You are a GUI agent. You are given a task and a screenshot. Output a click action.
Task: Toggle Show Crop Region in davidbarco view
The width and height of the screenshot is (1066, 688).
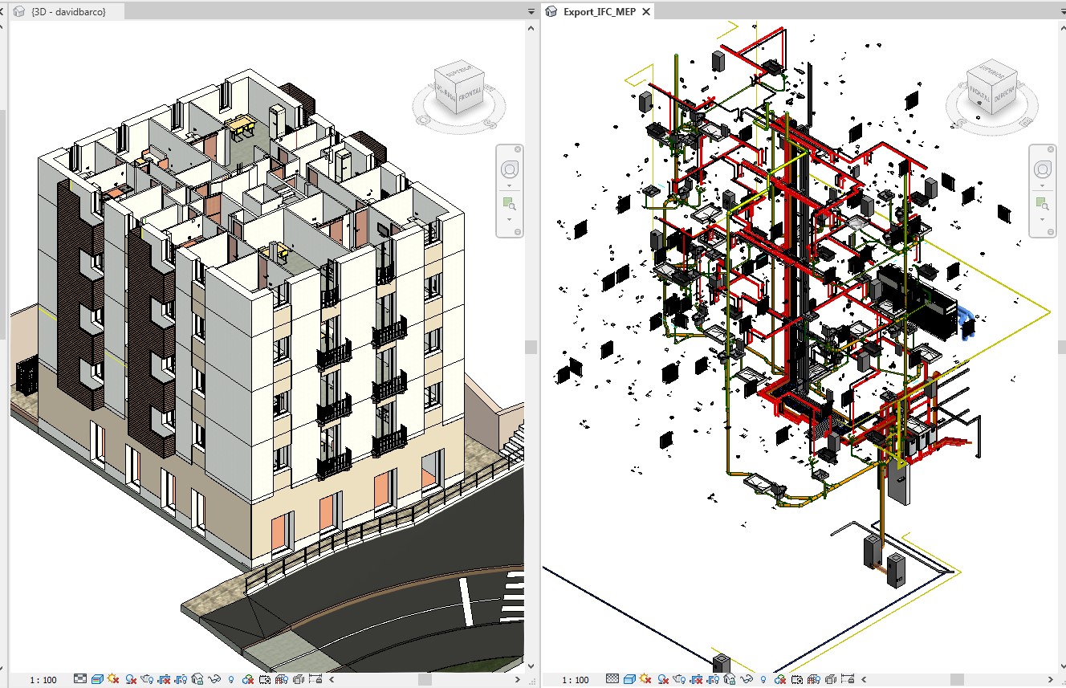[x=181, y=679]
